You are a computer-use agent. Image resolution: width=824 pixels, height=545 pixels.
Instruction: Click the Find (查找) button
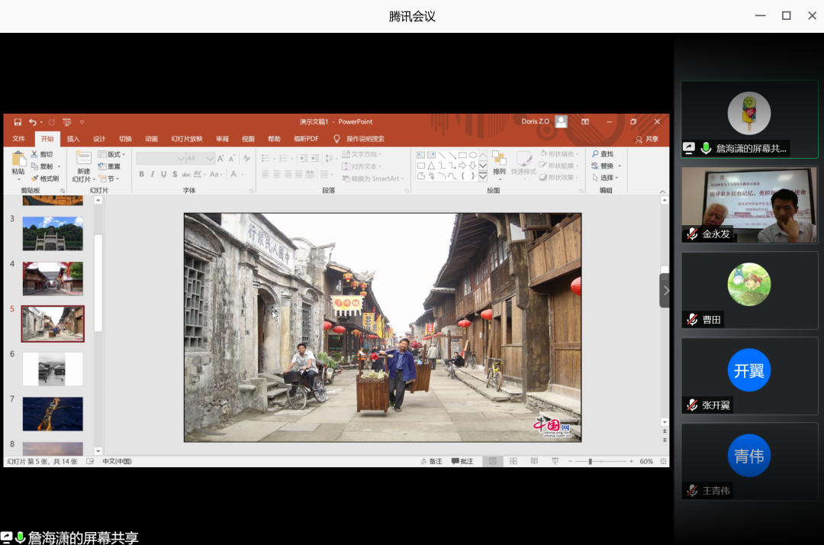click(x=602, y=154)
